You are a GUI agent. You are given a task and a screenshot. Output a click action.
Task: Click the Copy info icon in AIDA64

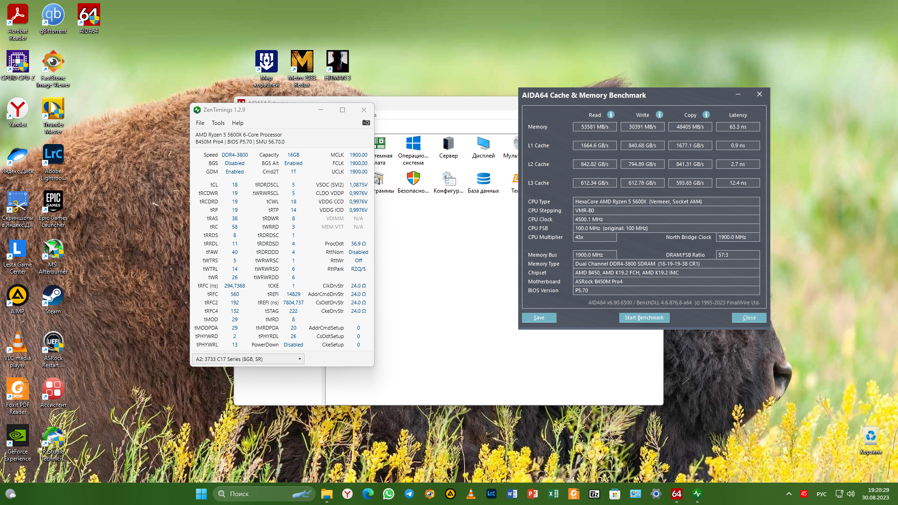[x=706, y=115]
